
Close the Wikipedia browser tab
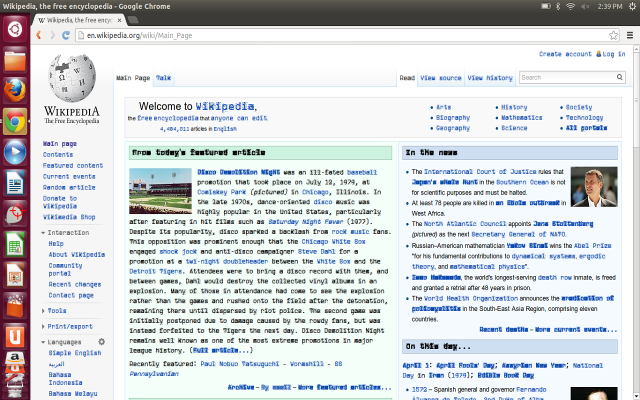click(x=119, y=20)
